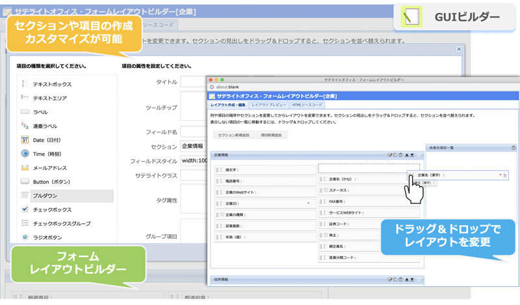520x305 pixels.
Task: Click the ツールチップ text area
Action: (194, 106)
